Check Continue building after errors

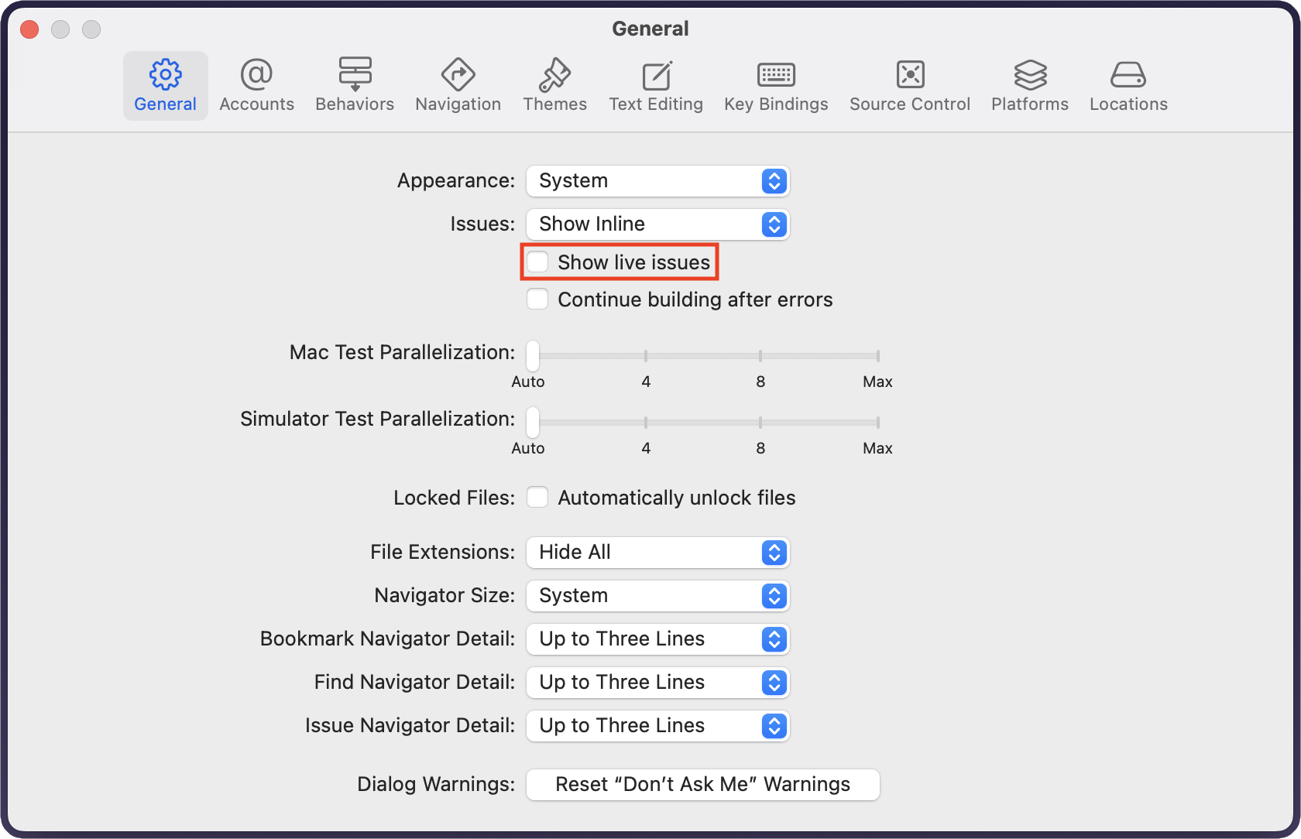[x=537, y=300]
